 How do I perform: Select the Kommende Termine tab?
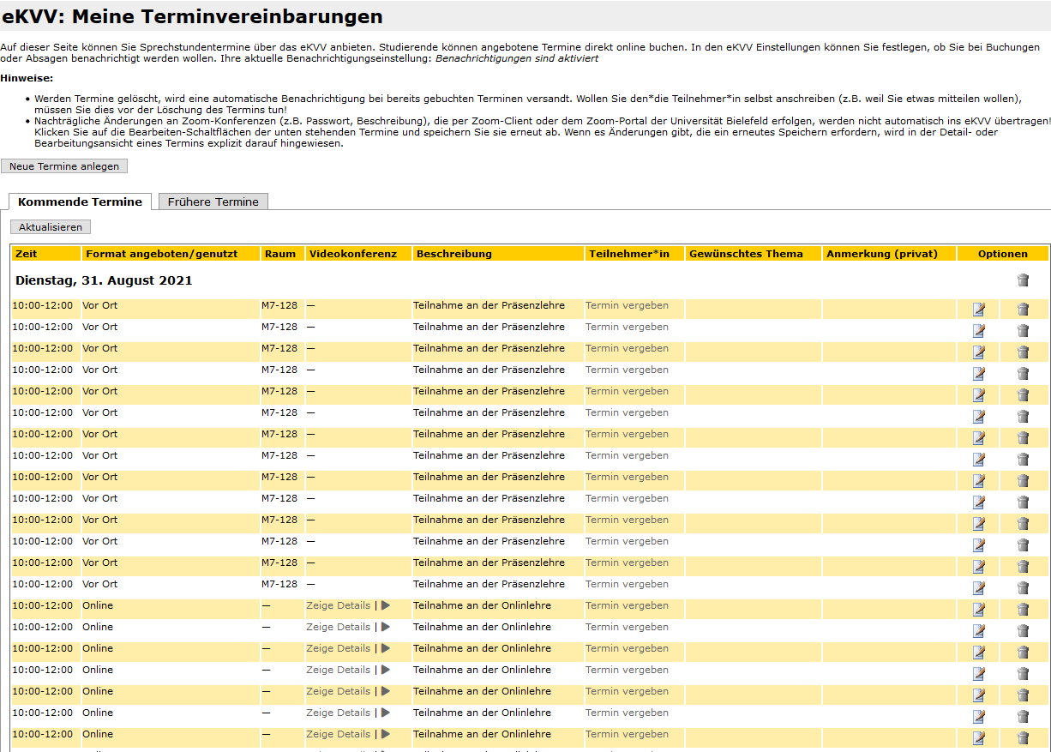(80, 202)
